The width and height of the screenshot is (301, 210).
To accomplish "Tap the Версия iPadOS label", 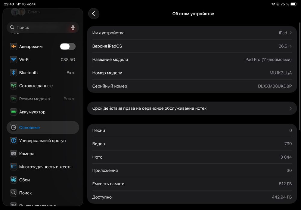I will 107,46.
